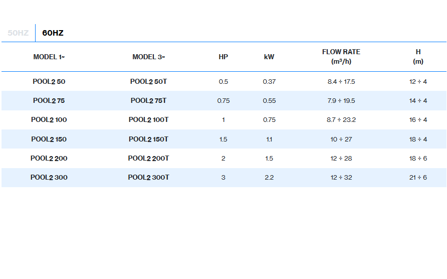Click the 8.7 ÷ 23.2 flow rate value
Viewport: 447px width, 279px height.
coord(341,120)
